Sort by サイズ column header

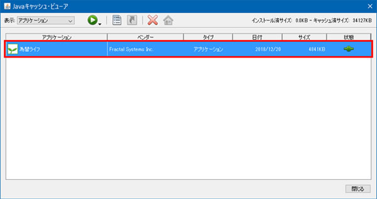pos(304,37)
